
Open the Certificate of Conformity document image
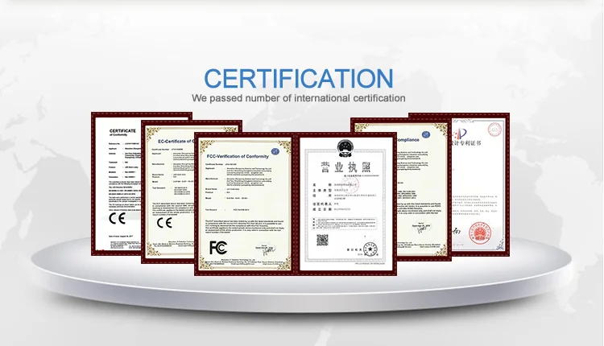tap(116, 184)
